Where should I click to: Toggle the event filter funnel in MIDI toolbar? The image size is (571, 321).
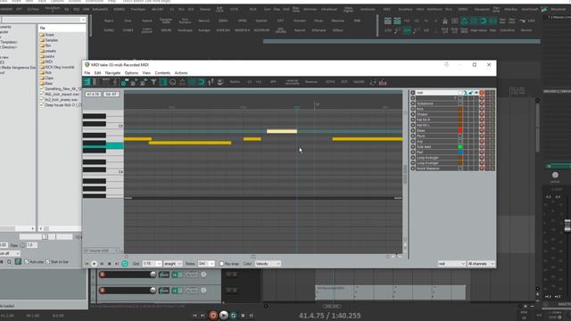[x=153, y=82]
